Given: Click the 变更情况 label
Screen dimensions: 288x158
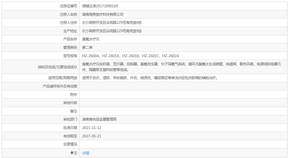Looking at the screenshot, I should tap(70, 144).
